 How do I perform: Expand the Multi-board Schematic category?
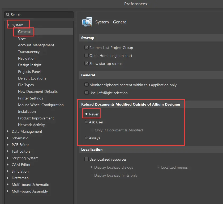pos(8,185)
